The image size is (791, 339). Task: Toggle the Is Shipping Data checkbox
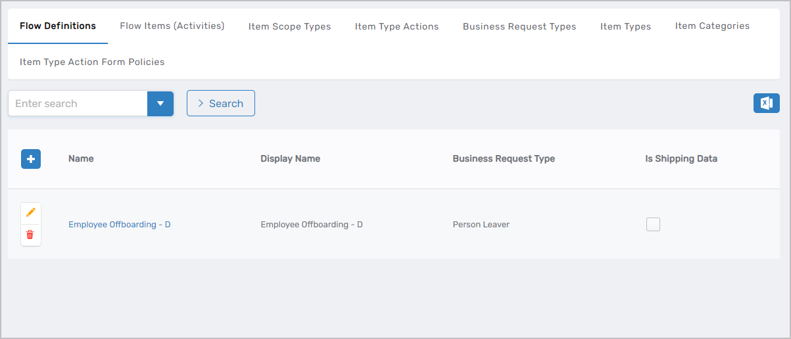[x=653, y=225]
